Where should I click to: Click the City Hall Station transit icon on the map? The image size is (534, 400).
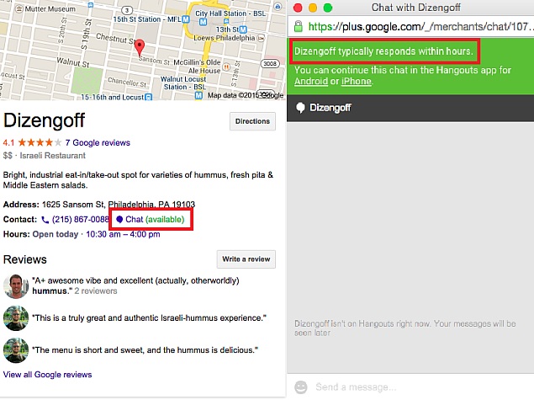coord(203,22)
